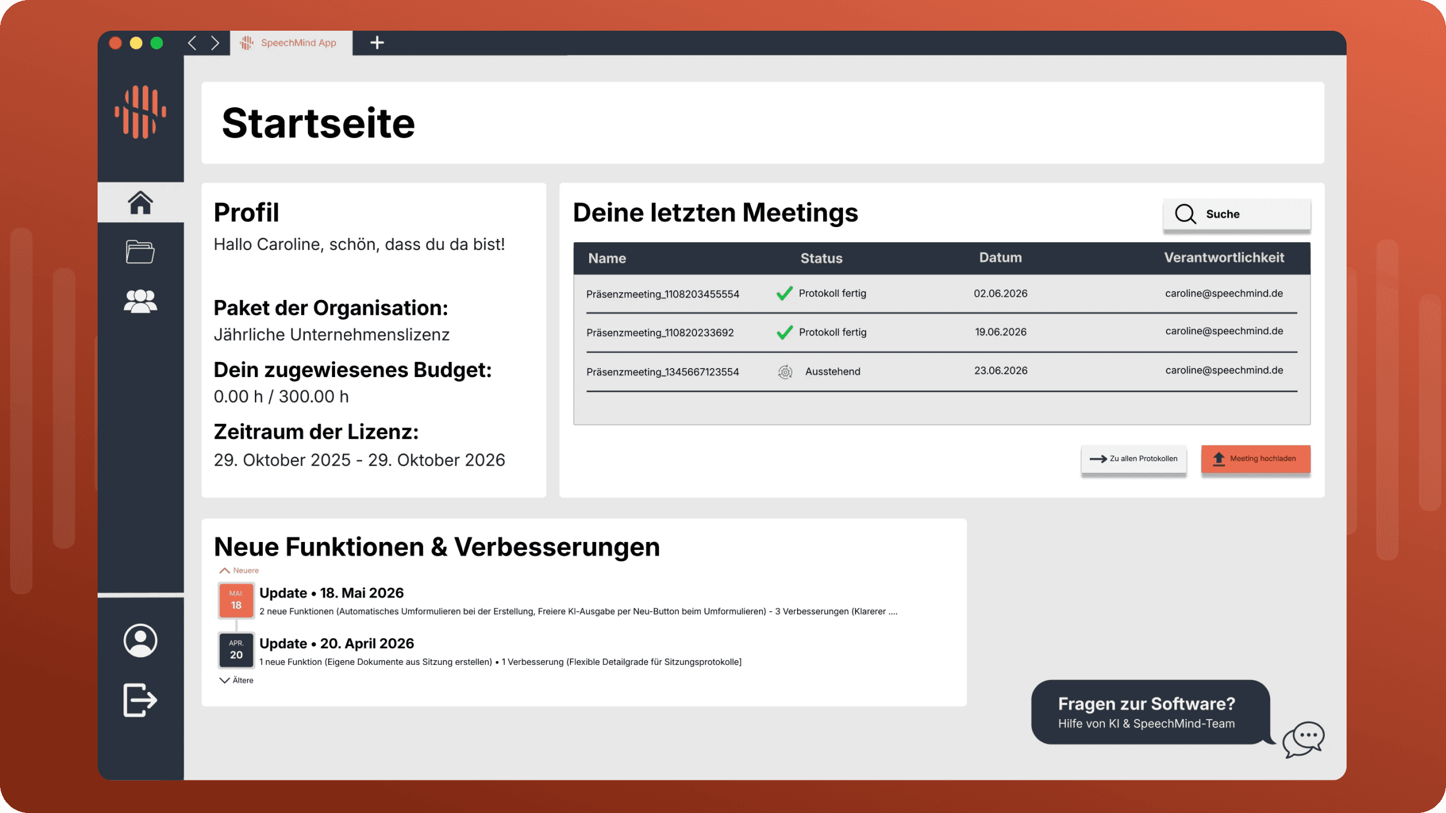Screen dimensions: 1446x813
Task: Open meeting Präsenzmeeting_110820233692
Action: click(x=660, y=332)
